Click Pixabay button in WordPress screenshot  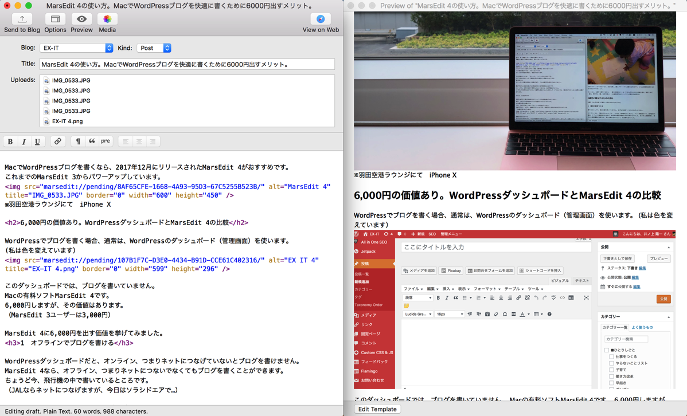click(x=451, y=270)
